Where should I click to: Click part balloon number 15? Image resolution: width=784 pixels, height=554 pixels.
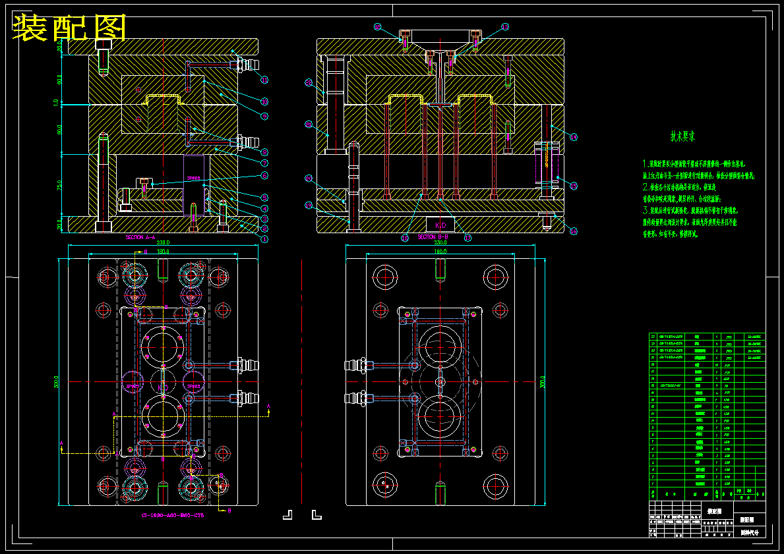(574, 186)
